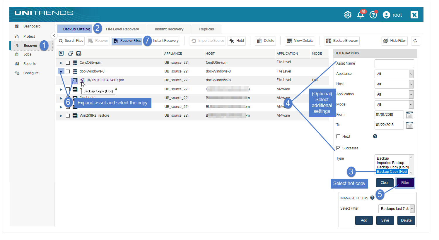Click the Filter button
439x240 pixels.
[405, 183]
